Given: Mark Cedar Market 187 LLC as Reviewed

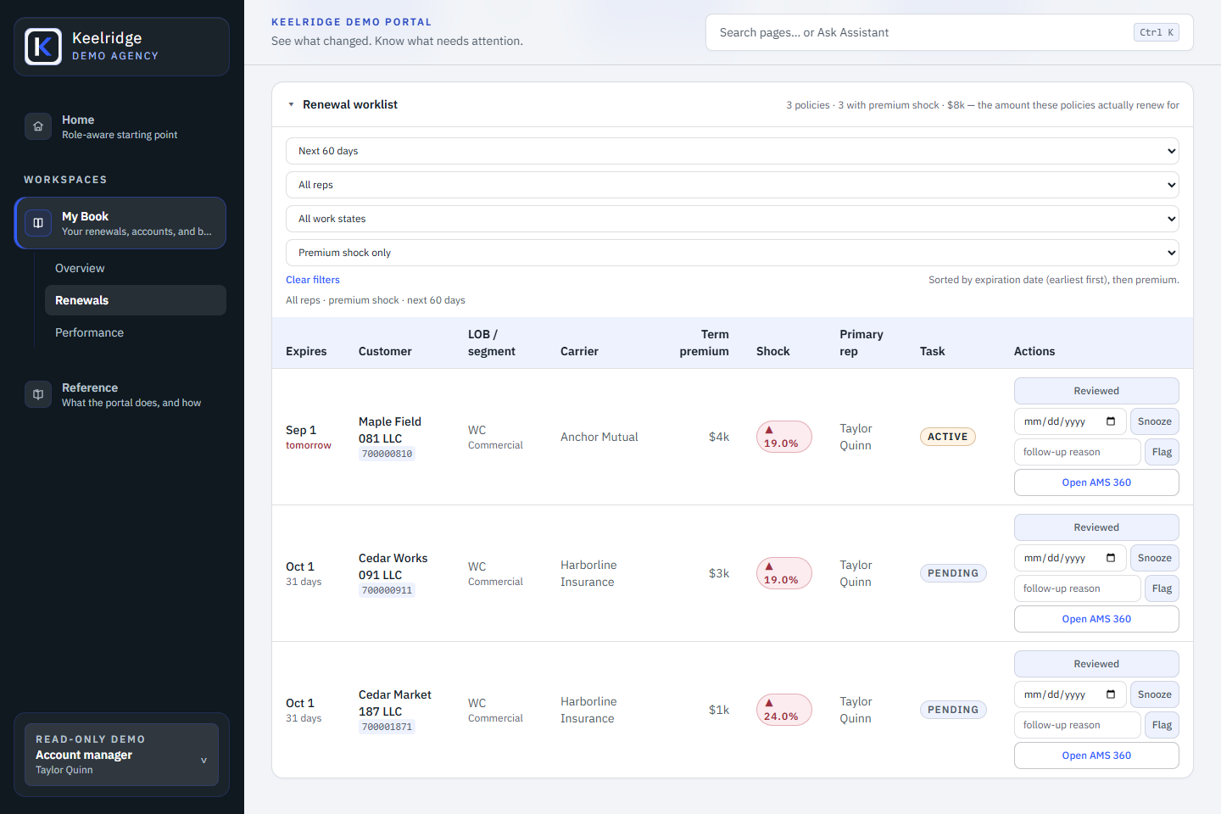Looking at the screenshot, I should pos(1096,664).
